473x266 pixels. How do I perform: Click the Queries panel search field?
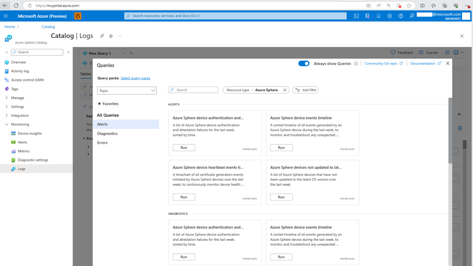pyautogui.click(x=193, y=90)
